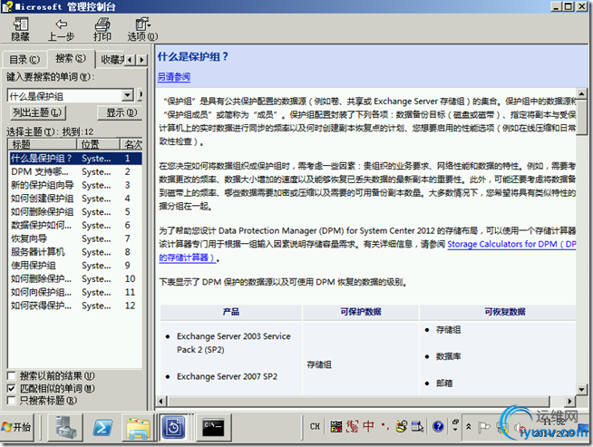Launch PowerShell from the taskbar
Viewport: 593px width, 447px height.
click(102, 427)
